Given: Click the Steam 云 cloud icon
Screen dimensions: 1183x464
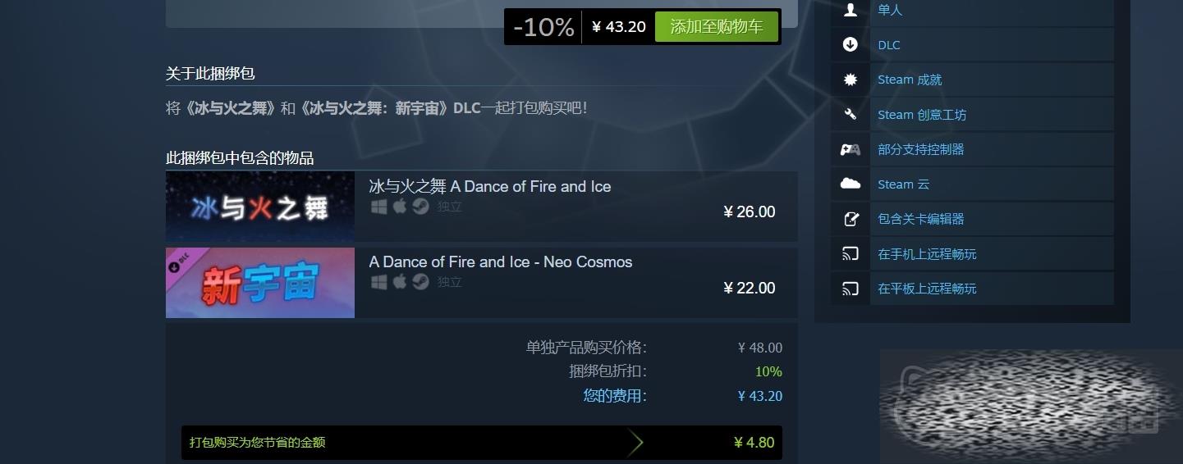Looking at the screenshot, I should [x=851, y=184].
